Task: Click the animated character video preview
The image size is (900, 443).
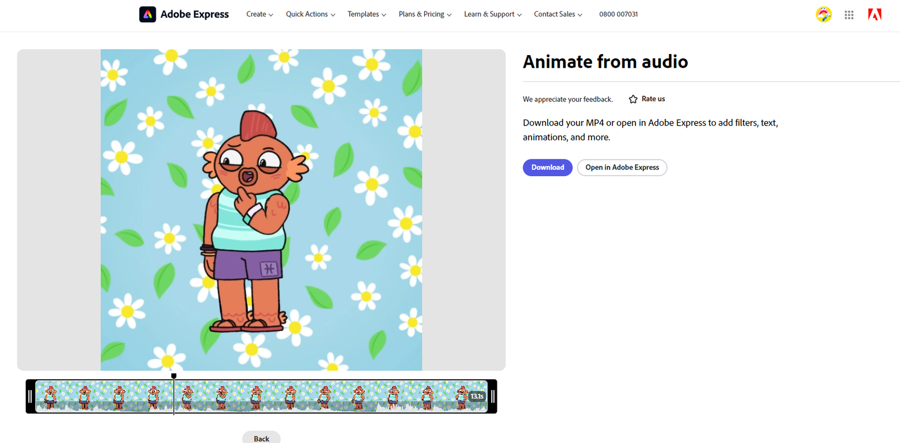Action: 261,210
